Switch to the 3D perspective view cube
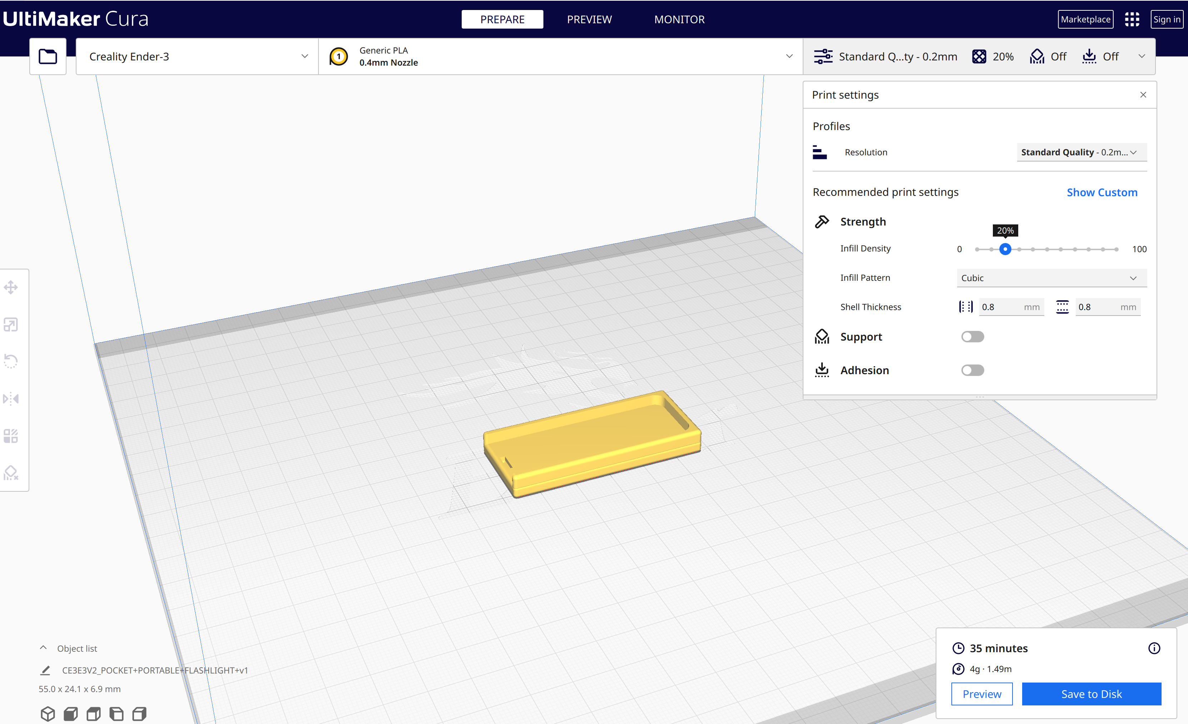The image size is (1188, 724). coord(48,713)
